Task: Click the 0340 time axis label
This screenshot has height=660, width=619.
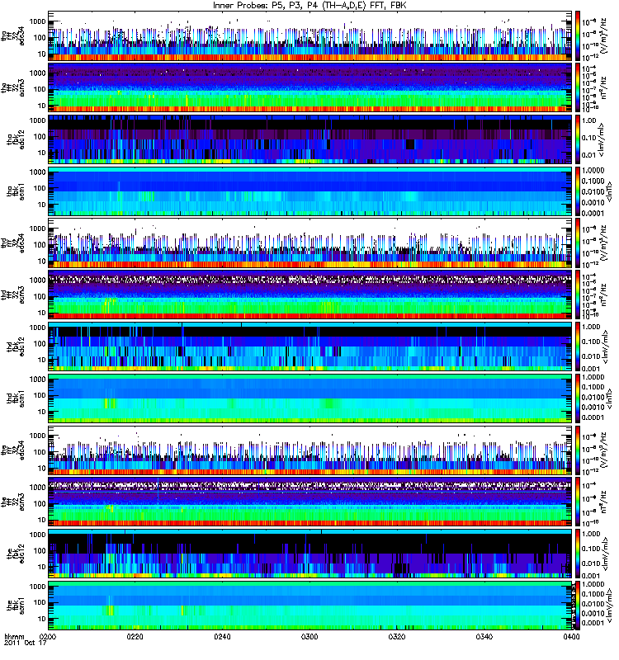Action: (484, 636)
